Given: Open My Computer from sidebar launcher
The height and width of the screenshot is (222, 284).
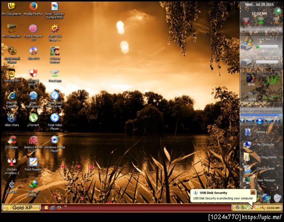Looking at the screenshot, I should 259,145.
